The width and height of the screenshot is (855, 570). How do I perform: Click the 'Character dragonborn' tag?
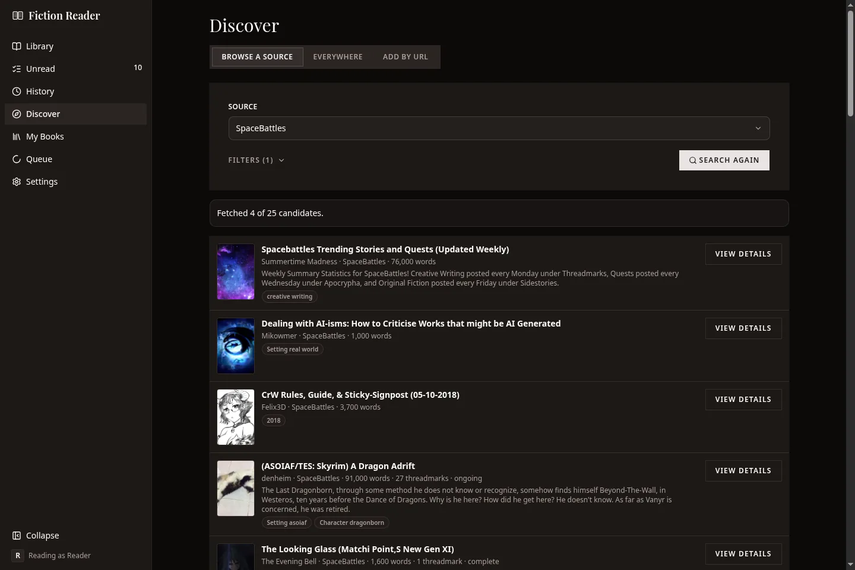(352, 523)
